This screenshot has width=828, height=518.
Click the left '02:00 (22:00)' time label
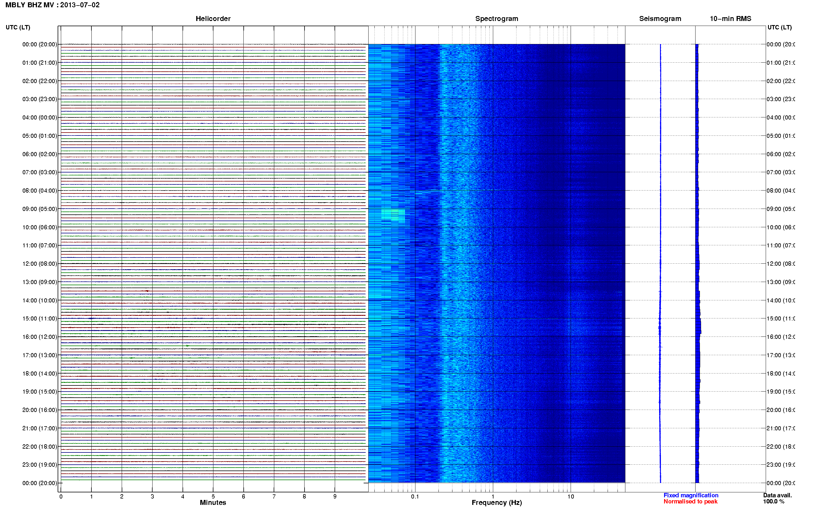pos(40,81)
